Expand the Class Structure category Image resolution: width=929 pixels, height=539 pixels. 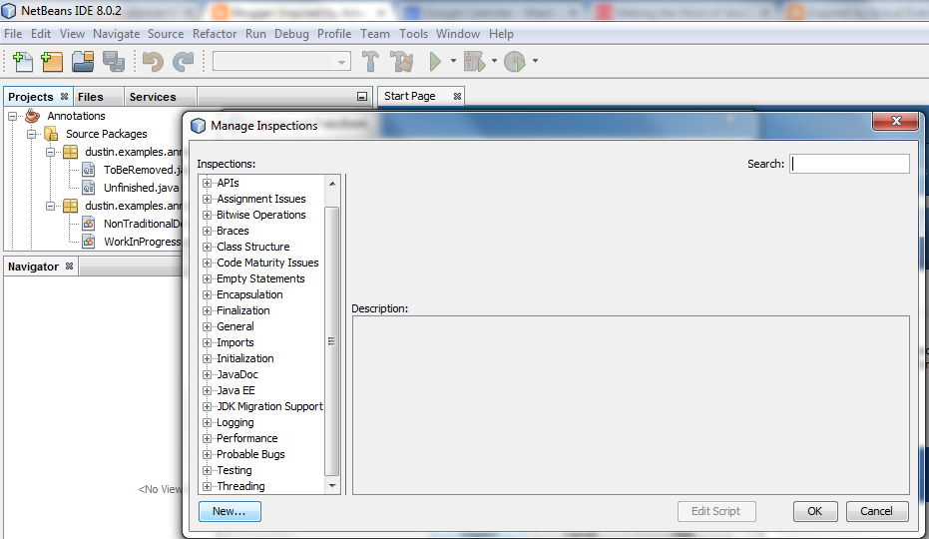click(x=207, y=248)
